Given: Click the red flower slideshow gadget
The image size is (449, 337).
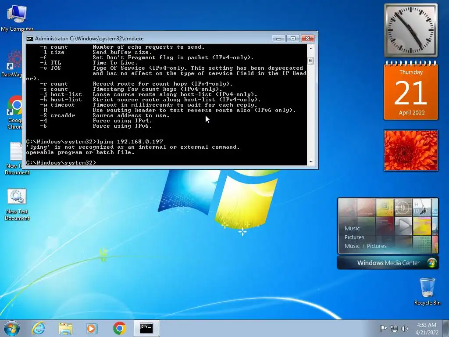Looking at the screenshot, I should coord(411,151).
